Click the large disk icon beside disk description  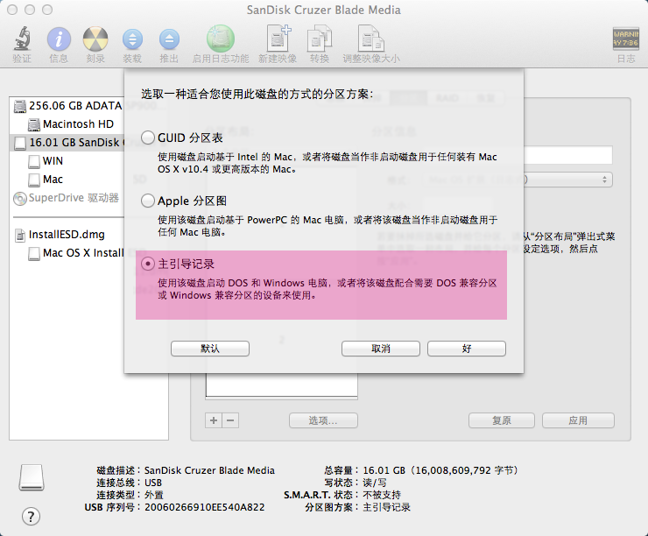coord(32,477)
